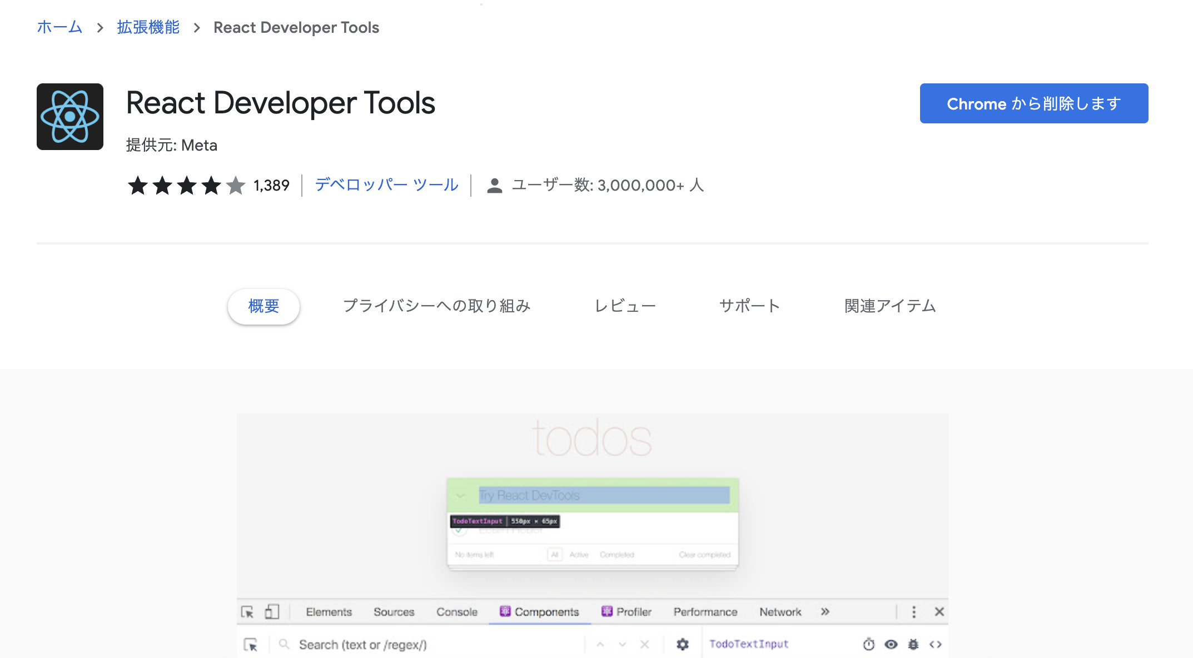Click the React Developer Tools heading
Image resolution: width=1193 pixels, height=658 pixels.
pyautogui.click(x=281, y=103)
